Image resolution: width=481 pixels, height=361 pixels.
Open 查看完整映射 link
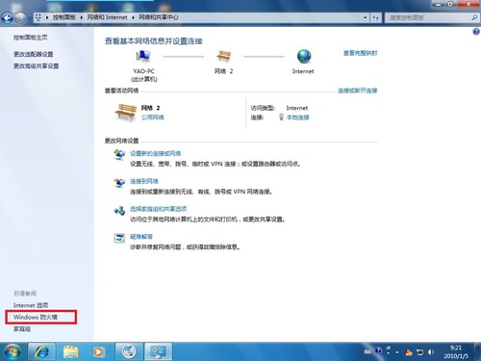click(x=360, y=53)
